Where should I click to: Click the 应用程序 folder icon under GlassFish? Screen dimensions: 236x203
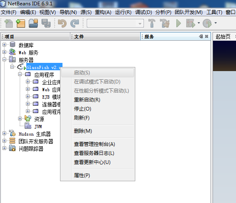click(28, 74)
